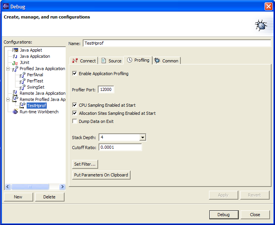Click the Profiling tab's clock icon
This screenshot has height=225, width=275.
tap(130, 60)
